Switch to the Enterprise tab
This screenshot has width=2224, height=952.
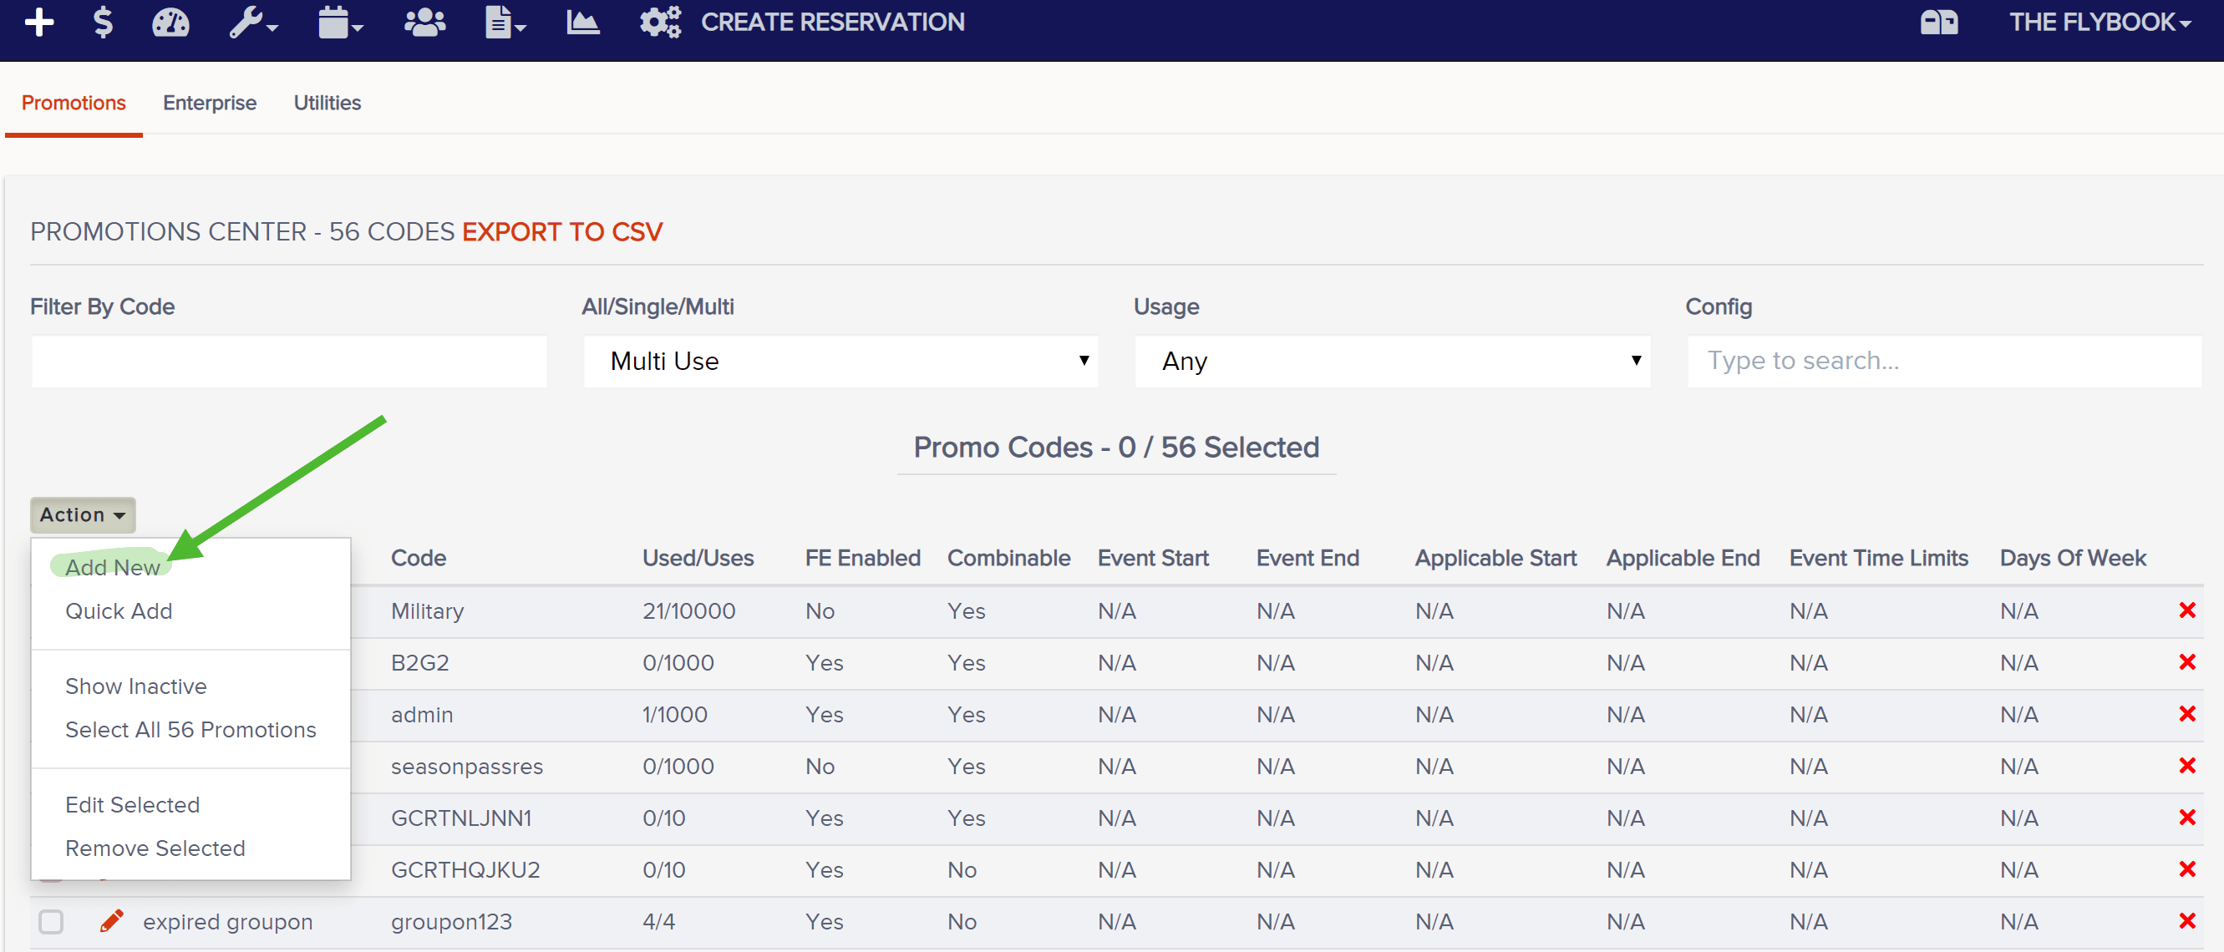[x=210, y=103]
